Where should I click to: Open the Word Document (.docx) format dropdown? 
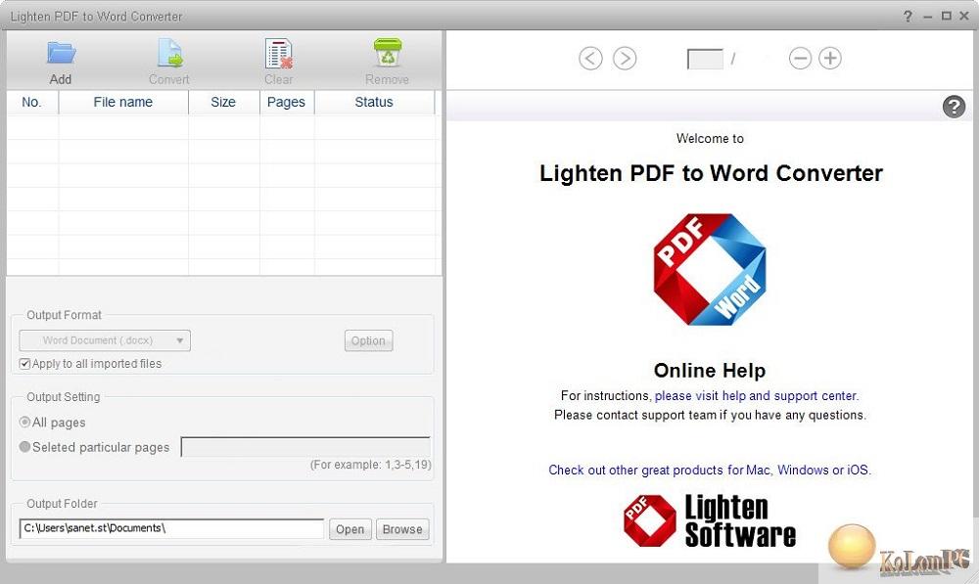[x=105, y=340]
